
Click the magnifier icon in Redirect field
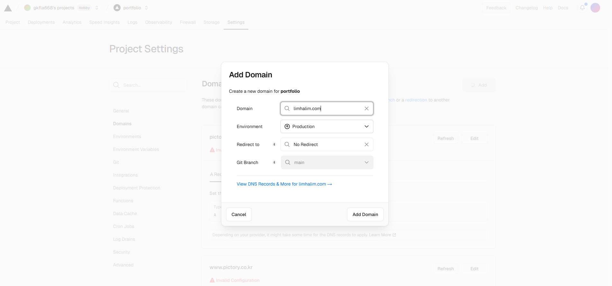coord(287,144)
